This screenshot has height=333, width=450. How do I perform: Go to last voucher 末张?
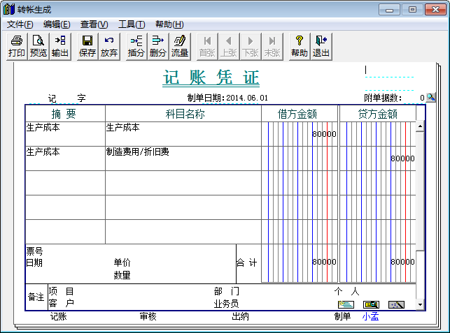(x=272, y=46)
